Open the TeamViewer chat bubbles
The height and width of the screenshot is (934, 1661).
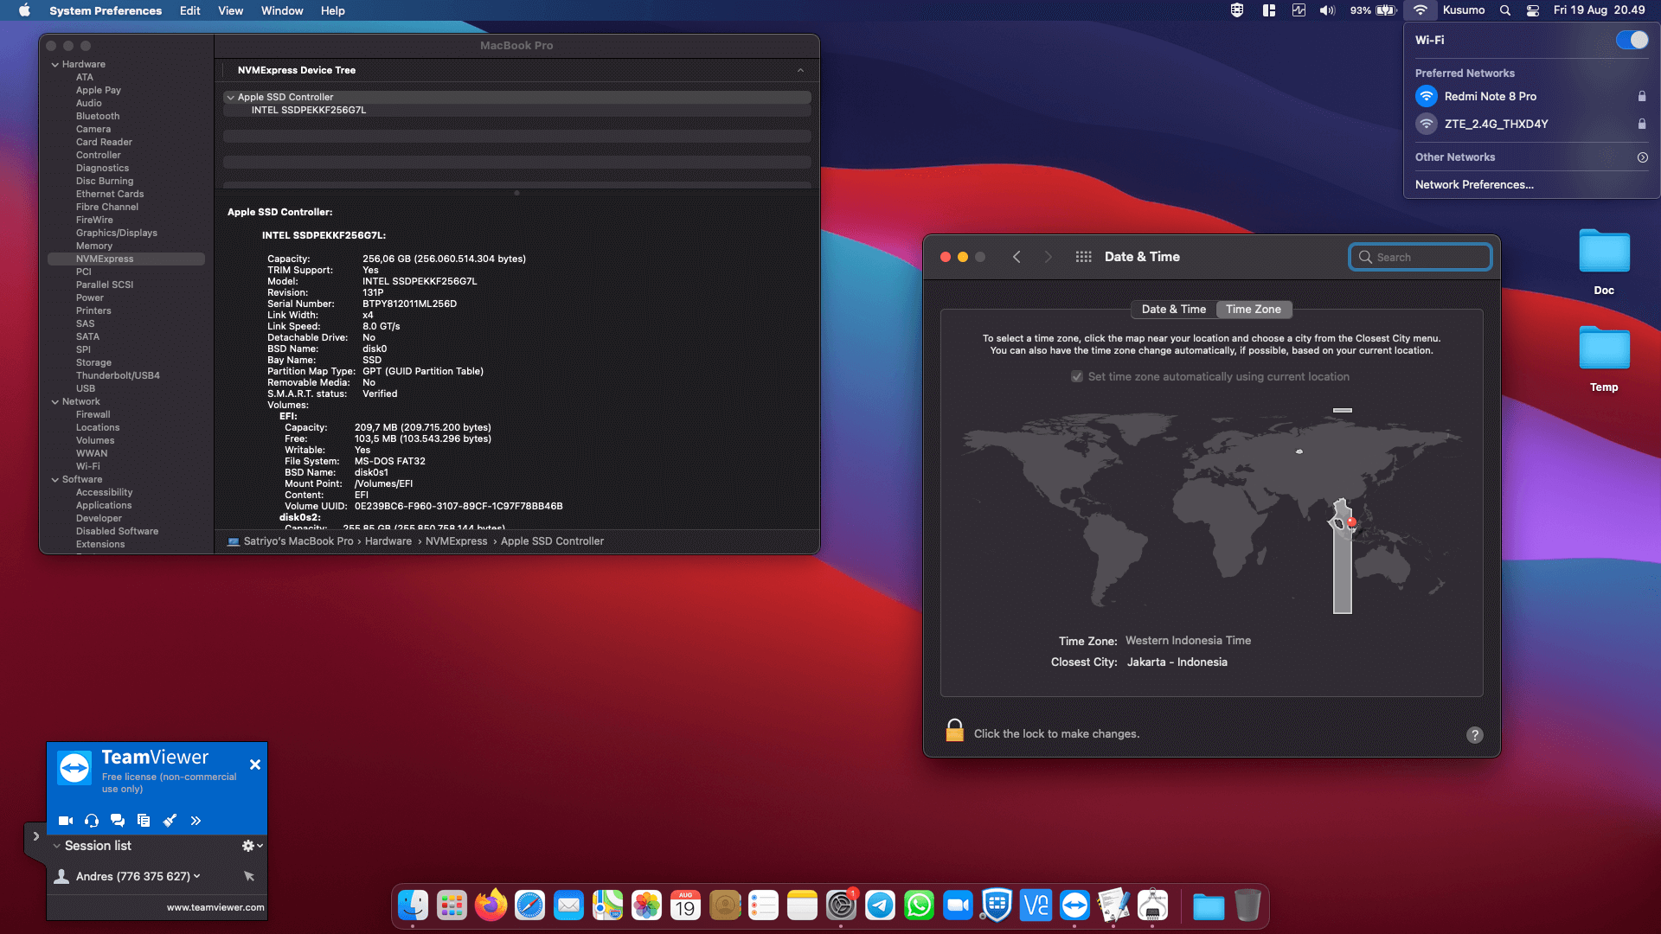click(x=118, y=821)
